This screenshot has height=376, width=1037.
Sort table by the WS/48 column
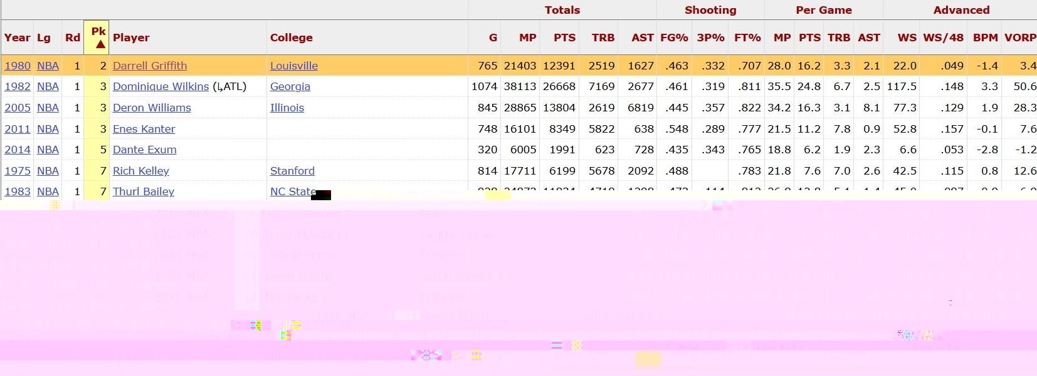click(x=943, y=38)
